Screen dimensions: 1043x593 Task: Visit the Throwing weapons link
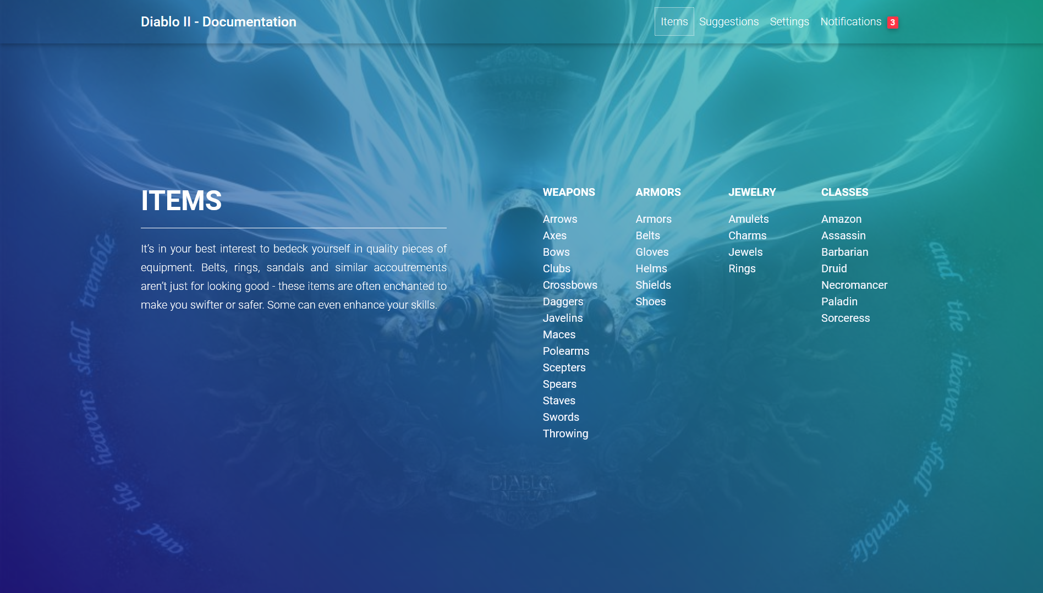pyautogui.click(x=566, y=433)
